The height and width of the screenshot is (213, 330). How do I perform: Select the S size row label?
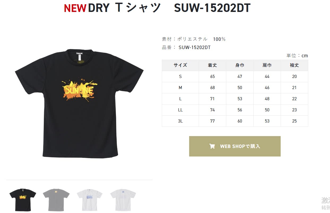coord(180,76)
